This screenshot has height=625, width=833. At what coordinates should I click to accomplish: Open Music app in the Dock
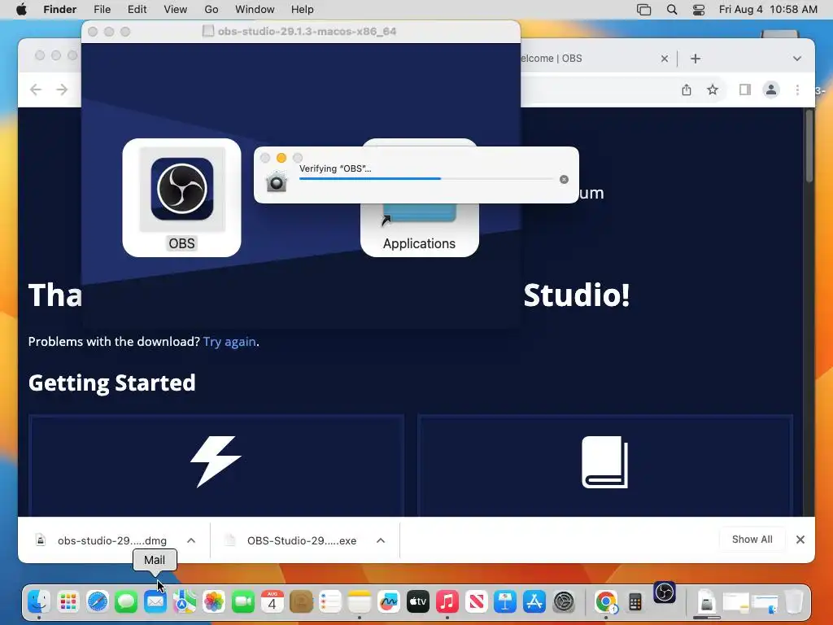447,602
